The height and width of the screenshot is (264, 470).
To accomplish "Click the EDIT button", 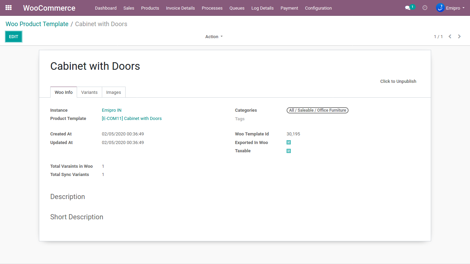I will tap(14, 37).
